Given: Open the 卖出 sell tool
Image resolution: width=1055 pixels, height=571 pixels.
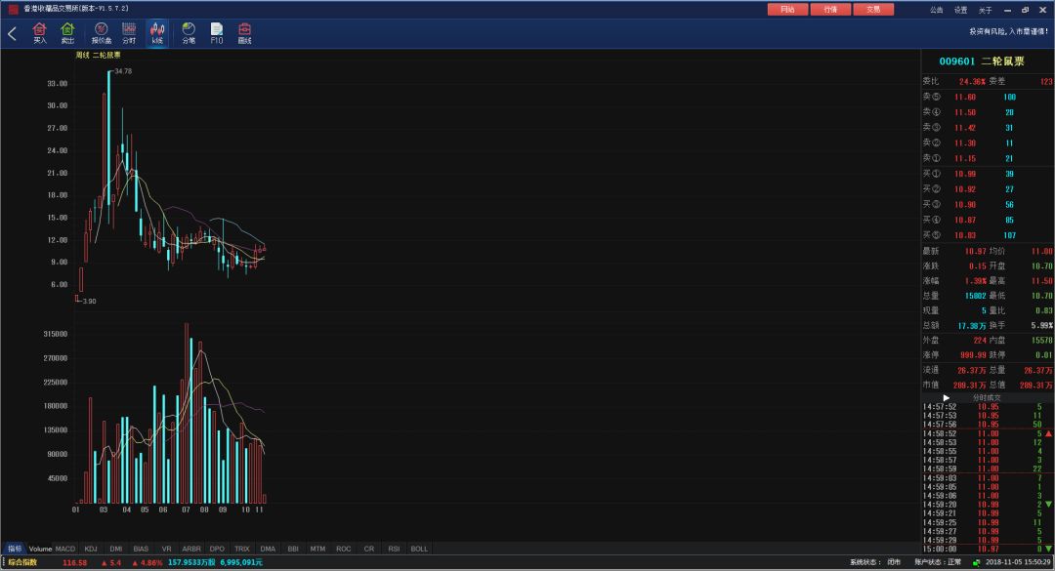Looking at the screenshot, I should (x=67, y=33).
